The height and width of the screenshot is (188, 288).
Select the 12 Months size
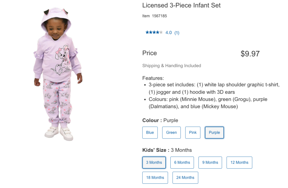pos(239,162)
